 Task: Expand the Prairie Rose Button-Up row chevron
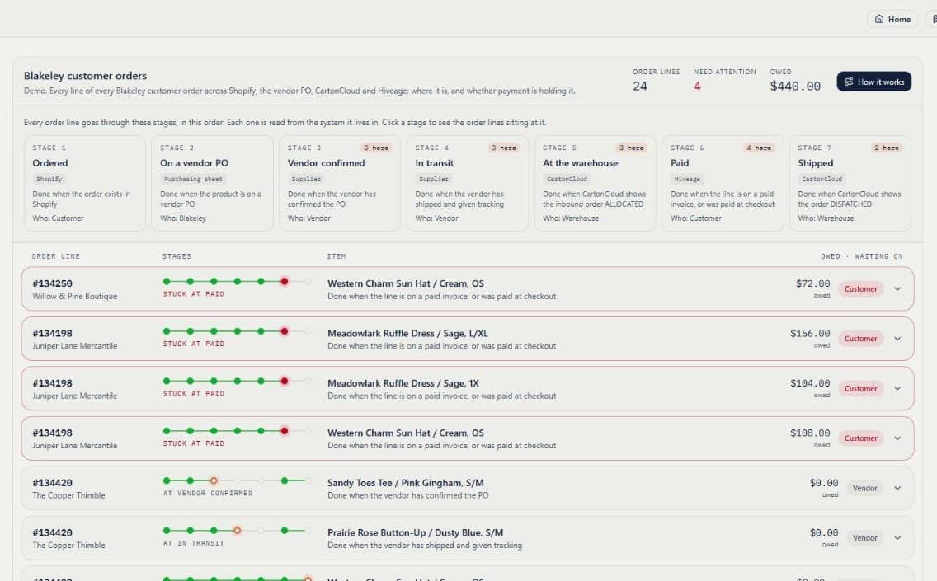(x=897, y=538)
